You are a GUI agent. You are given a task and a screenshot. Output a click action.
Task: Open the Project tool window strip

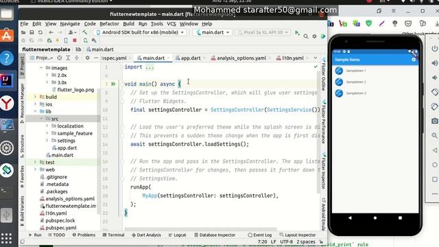click(22, 66)
